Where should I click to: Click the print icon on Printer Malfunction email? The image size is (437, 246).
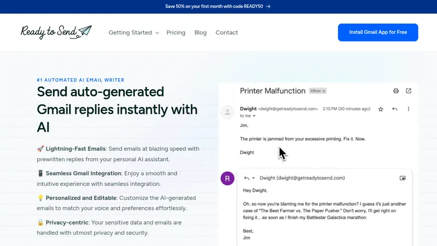tap(395, 91)
